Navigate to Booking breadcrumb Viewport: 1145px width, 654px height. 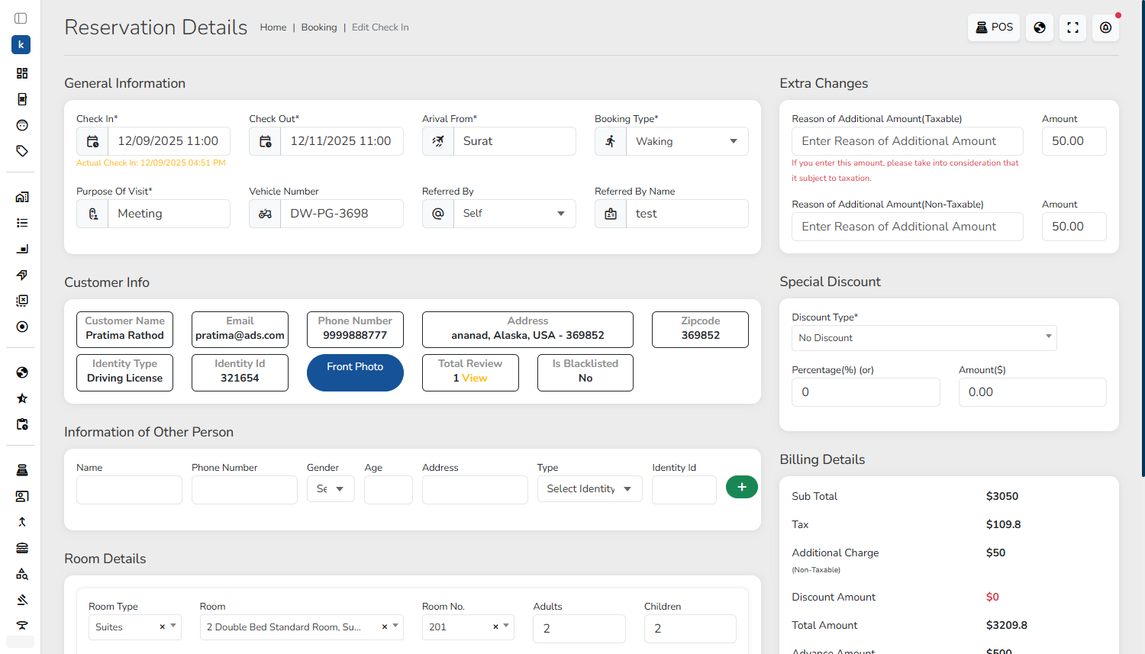318,27
